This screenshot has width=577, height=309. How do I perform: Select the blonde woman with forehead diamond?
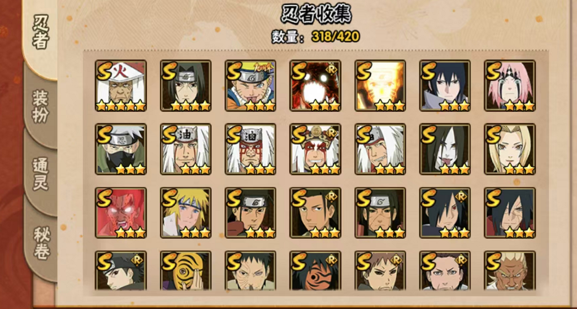coord(510,149)
